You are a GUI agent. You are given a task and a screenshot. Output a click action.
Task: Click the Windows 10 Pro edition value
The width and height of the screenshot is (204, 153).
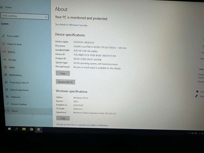(81, 98)
